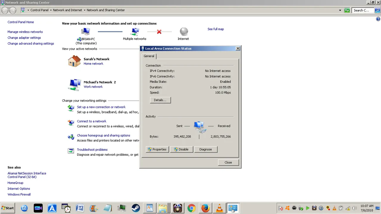
Task: Launch VLC media player taskbar icon
Action: point(219,208)
